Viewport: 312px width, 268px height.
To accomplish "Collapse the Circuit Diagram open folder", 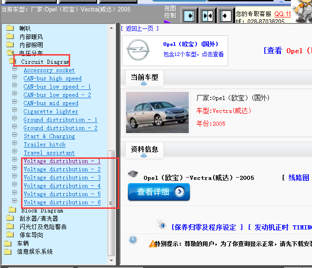I will (12, 61).
